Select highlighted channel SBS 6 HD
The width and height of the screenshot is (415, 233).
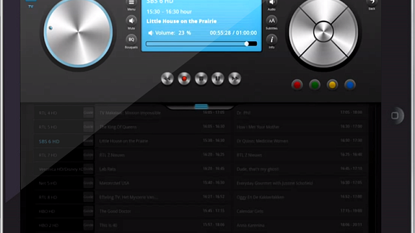click(49, 142)
